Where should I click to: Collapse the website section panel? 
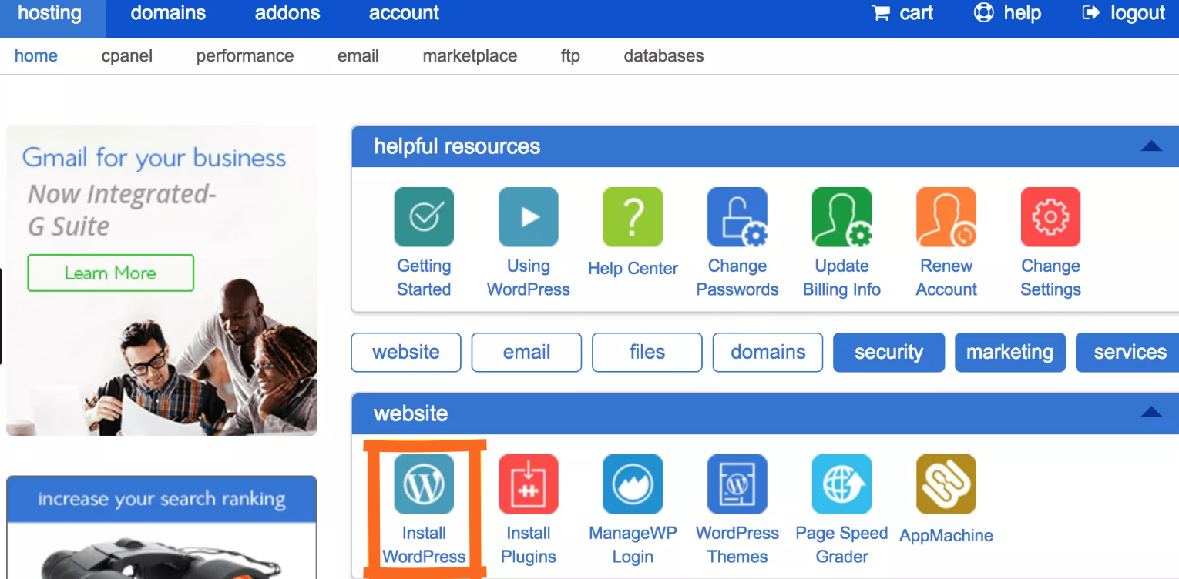[x=1151, y=413]
